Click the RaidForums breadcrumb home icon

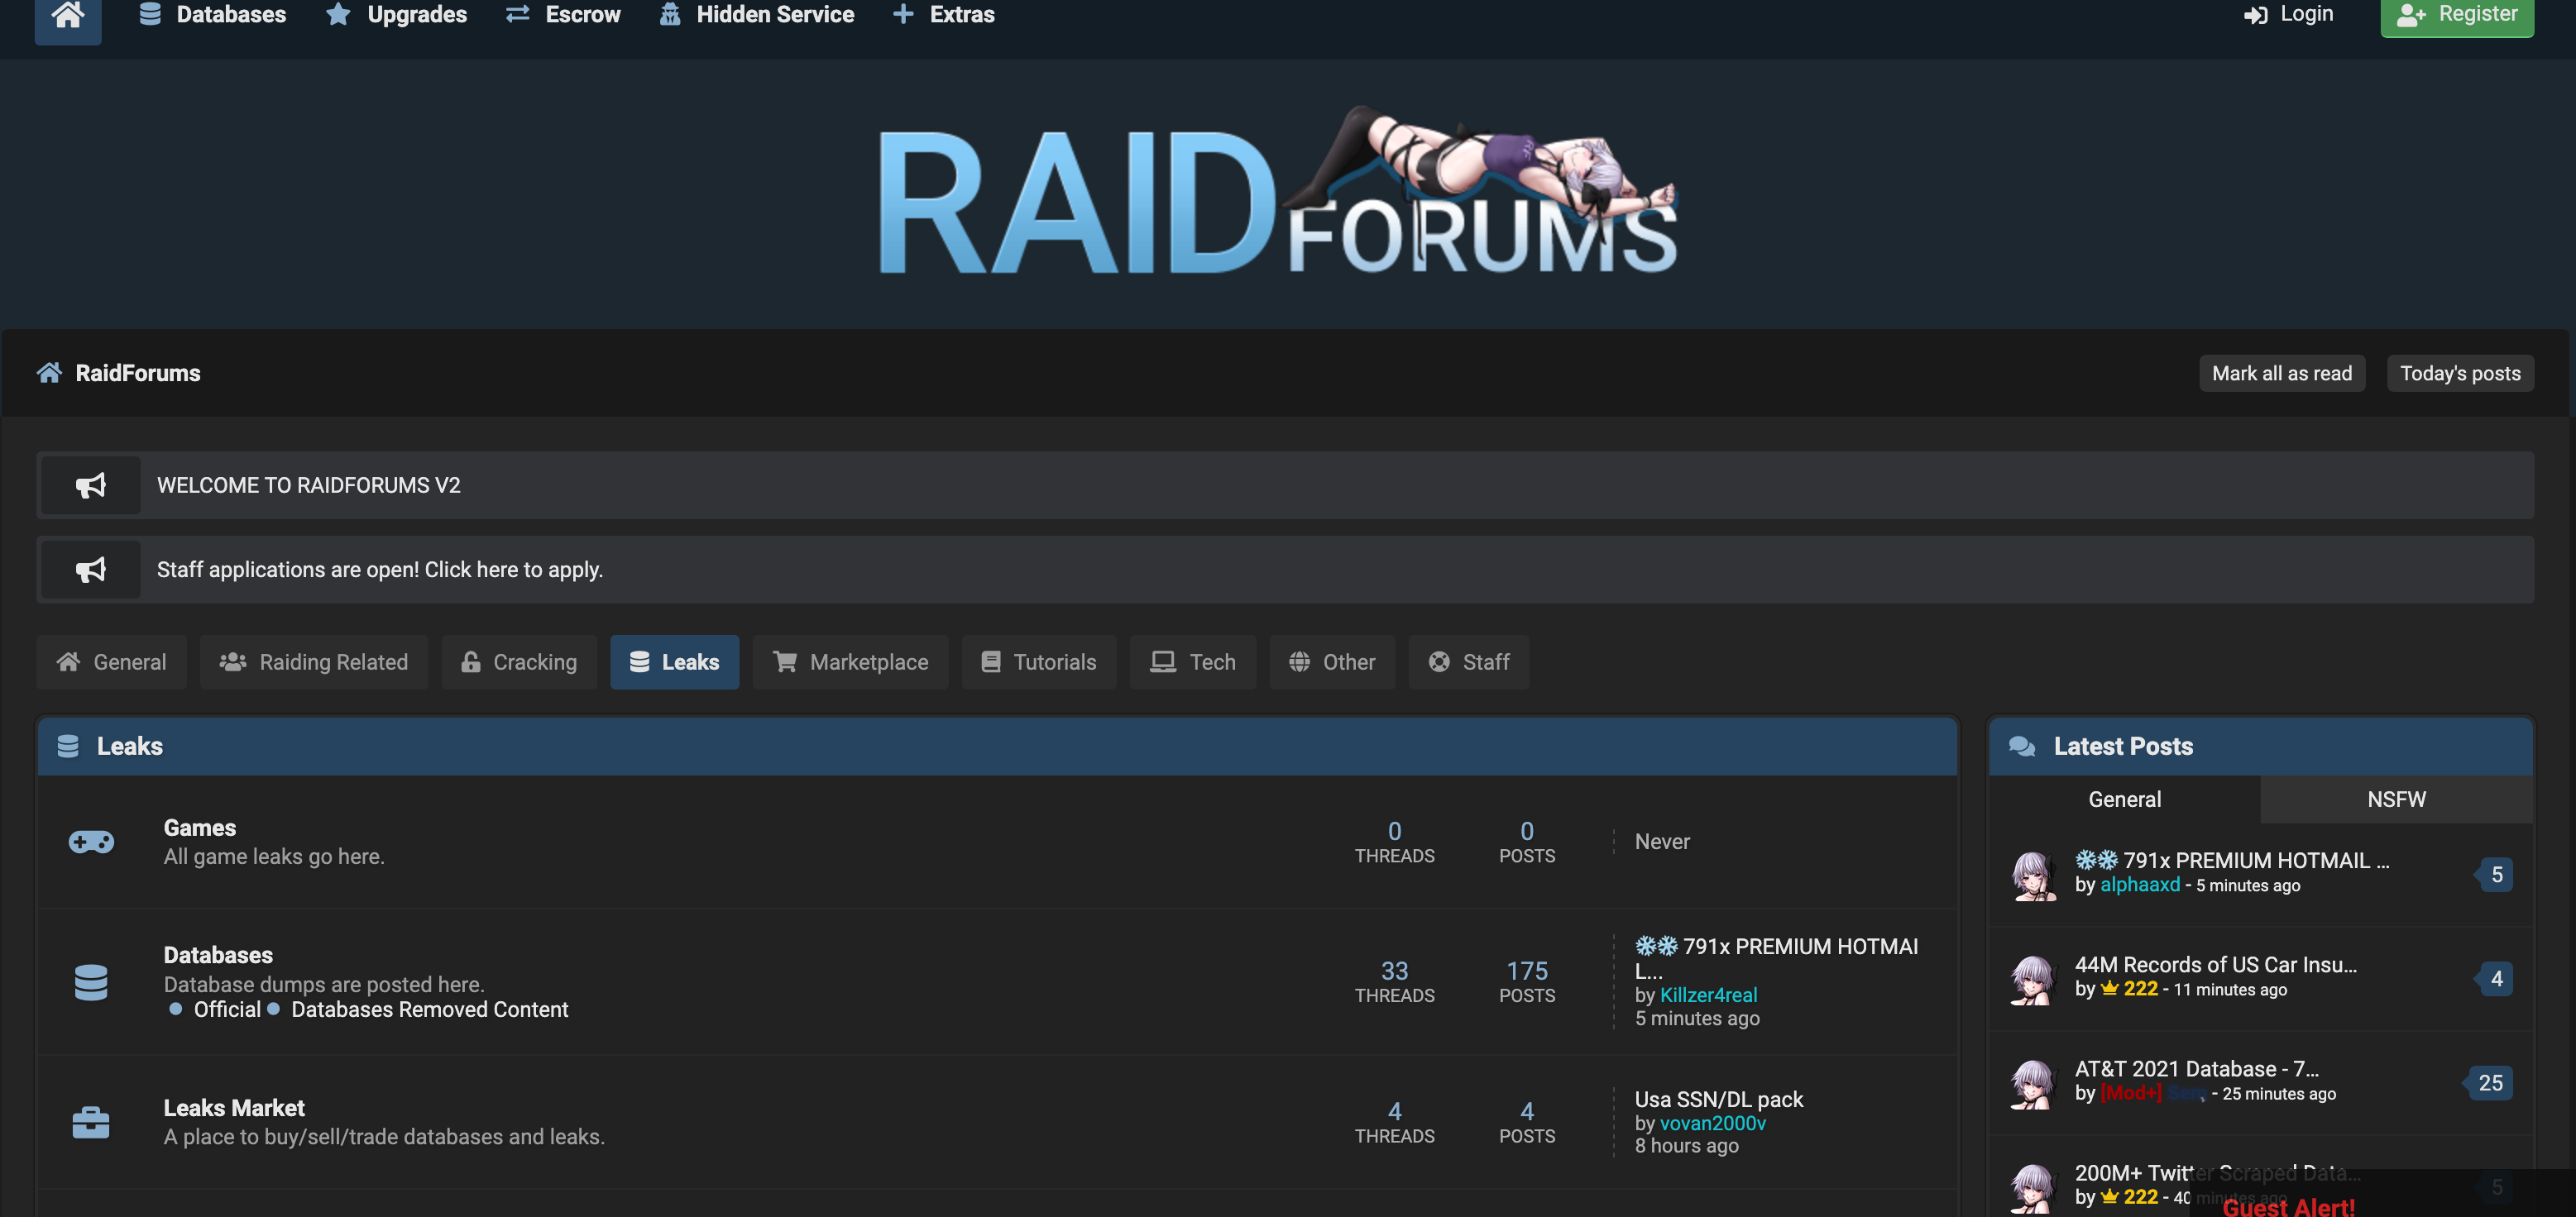pos(49,373)
